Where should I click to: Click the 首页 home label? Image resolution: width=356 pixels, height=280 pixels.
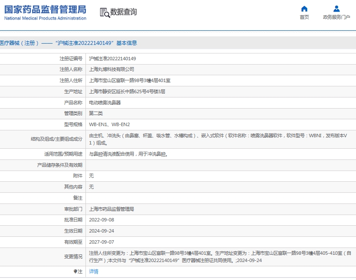pos(304,17)
